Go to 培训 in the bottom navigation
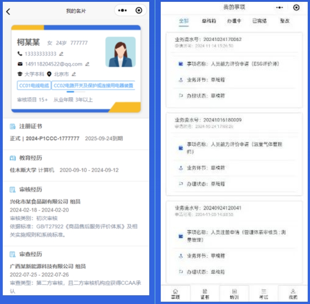This screenshot has width=310, height=304. (x=234, y=293)
